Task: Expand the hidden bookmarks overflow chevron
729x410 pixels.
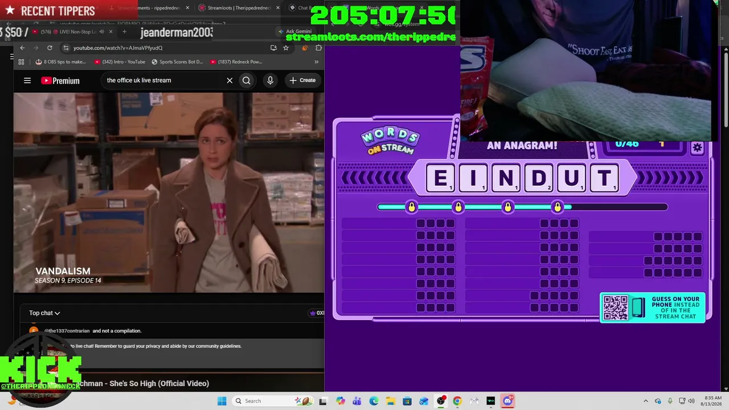Action: tap(316, 61)
